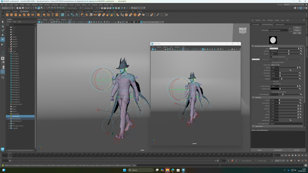
Task: Collapse the Visibility section
Action: [x=253, y=97]
